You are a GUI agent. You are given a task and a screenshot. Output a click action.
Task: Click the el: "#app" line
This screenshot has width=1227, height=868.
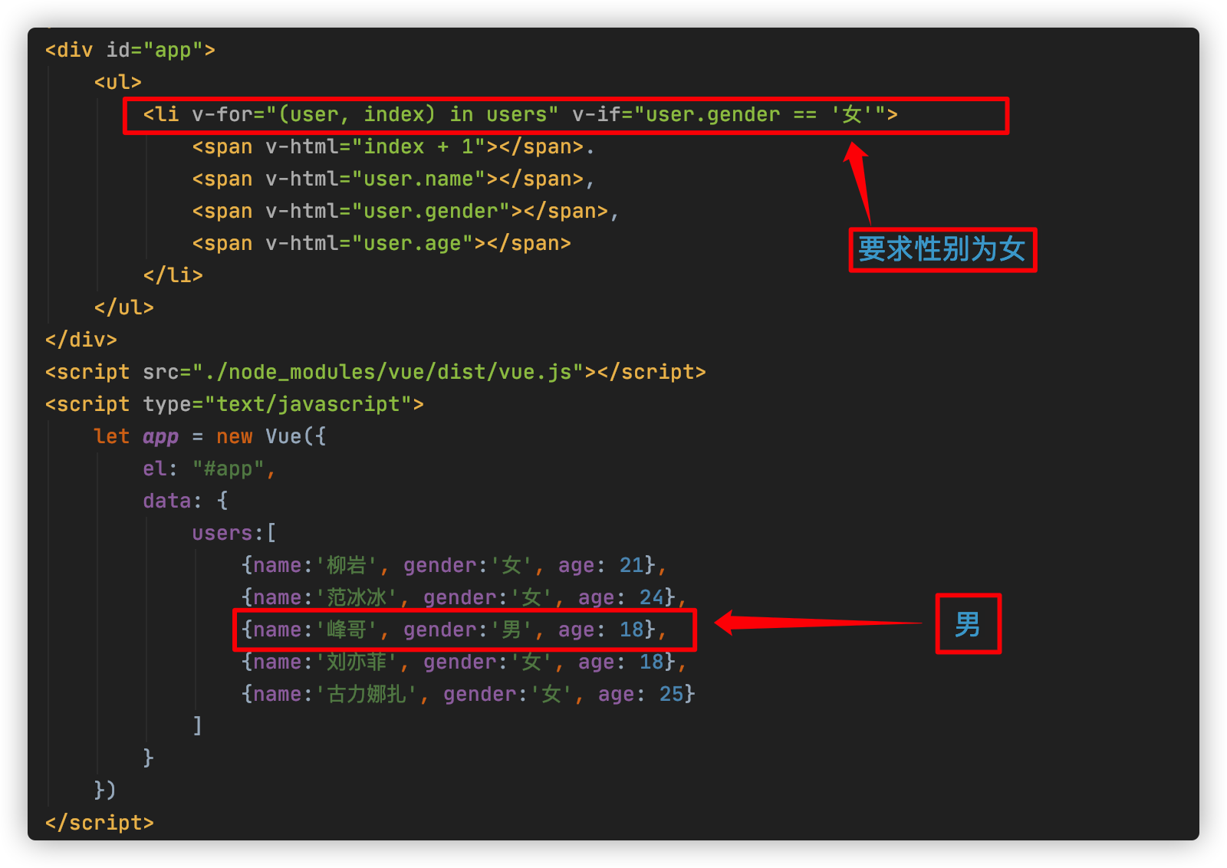click(209, 469)
